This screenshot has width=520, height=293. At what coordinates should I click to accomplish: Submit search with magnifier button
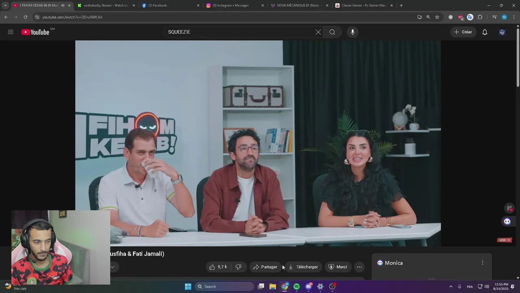[332, 32]
